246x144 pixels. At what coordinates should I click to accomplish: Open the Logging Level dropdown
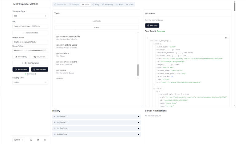[30, 82]
